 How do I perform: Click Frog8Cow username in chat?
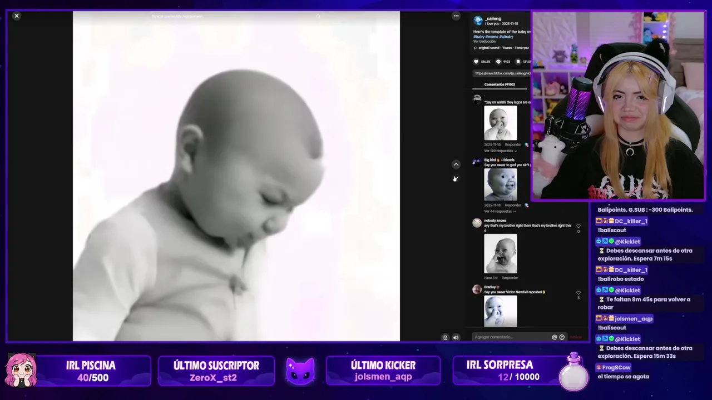tap(617, 367)
